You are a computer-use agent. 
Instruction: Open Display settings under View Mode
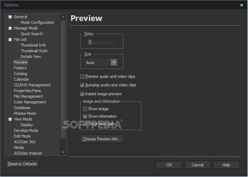coord(27,125)
